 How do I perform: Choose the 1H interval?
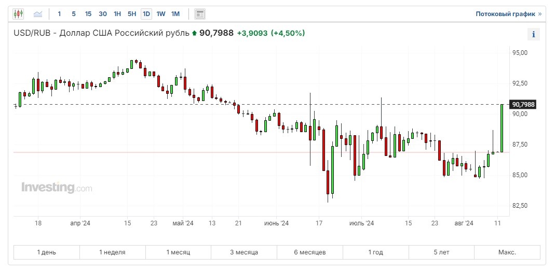tap(117, 14)
